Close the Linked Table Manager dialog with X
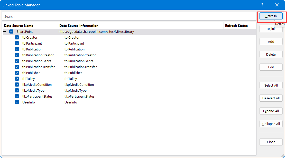This screenshot has width=287, height=158. pos(277,5)
